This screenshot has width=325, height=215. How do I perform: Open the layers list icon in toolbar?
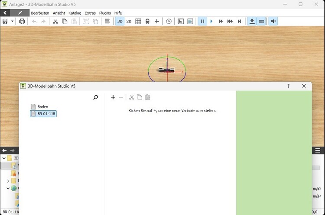[107, 21]
